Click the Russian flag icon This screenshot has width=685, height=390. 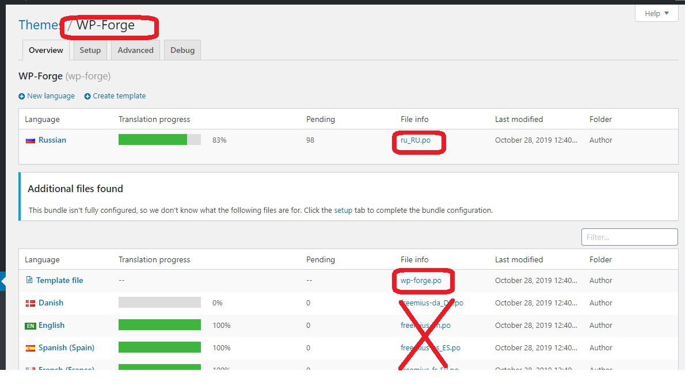(30, 140)
